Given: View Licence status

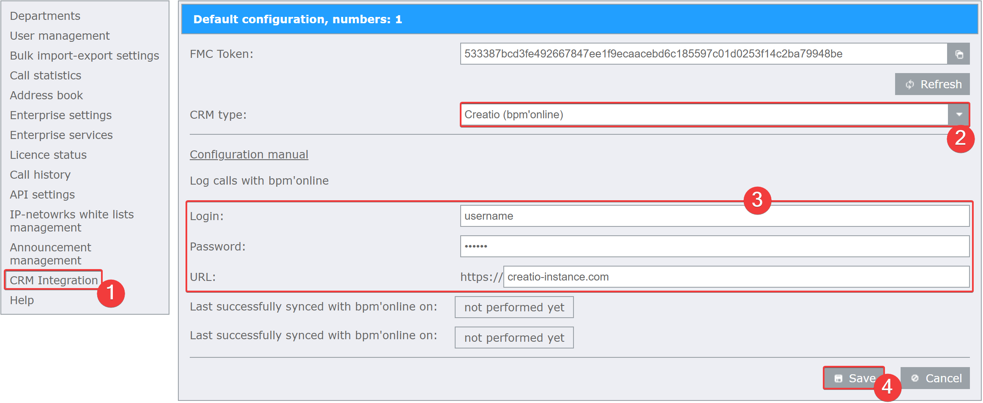Looking at the screenshot, I should coord(48,155).
